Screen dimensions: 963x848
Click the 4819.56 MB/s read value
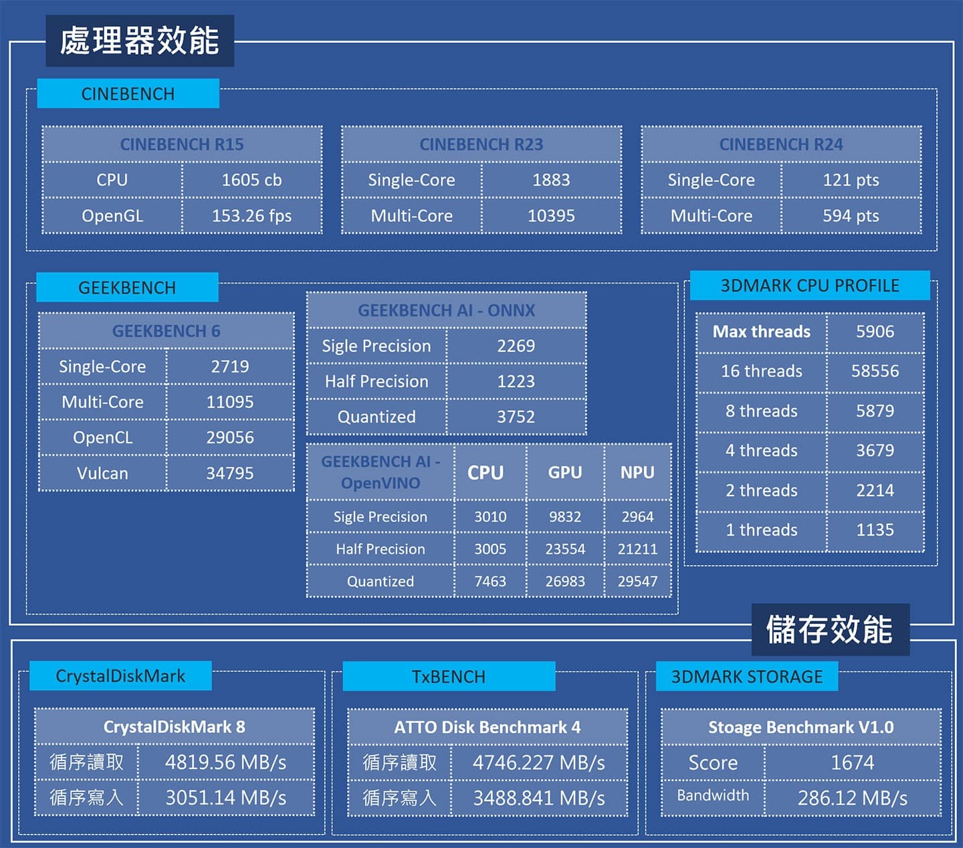[225, 762]
